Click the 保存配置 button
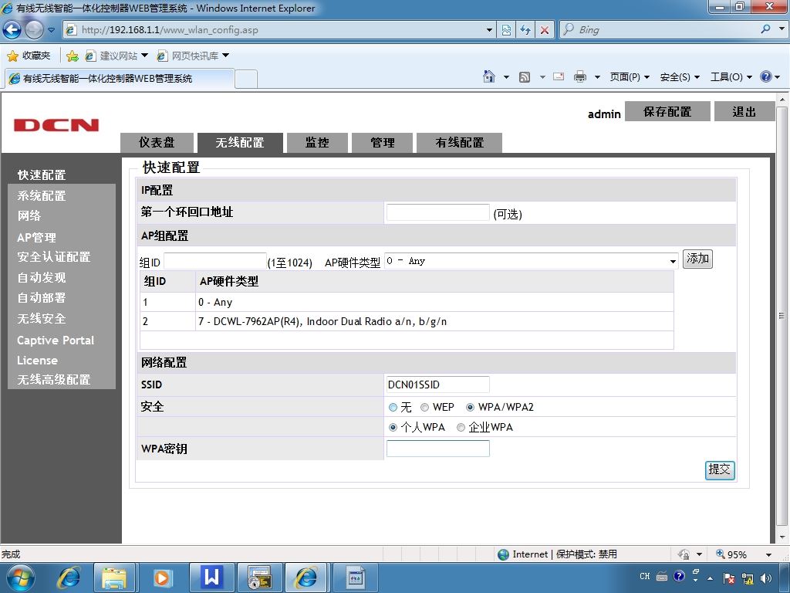This screenshot has width=790, height=593. tap(667, 111)
